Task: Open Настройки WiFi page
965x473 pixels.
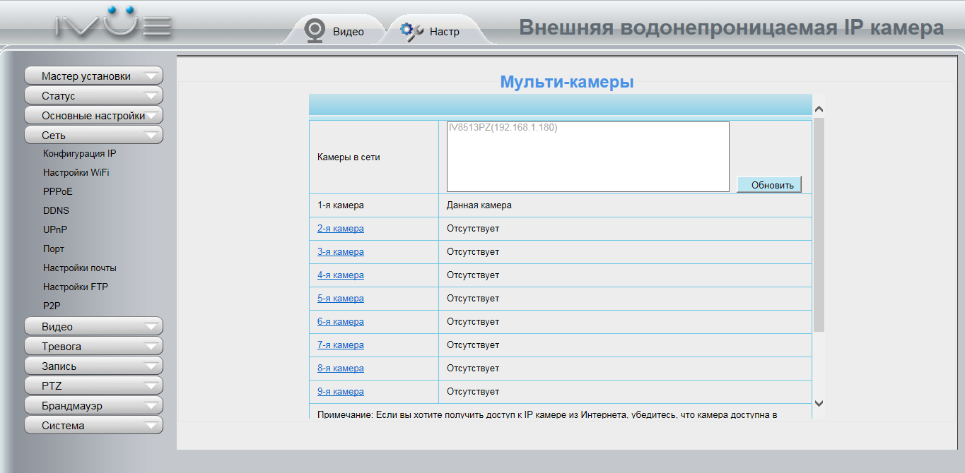Action: coord(76,172)
